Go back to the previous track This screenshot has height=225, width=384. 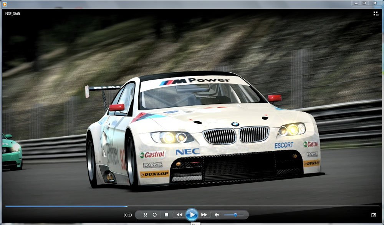click(179, 215)
